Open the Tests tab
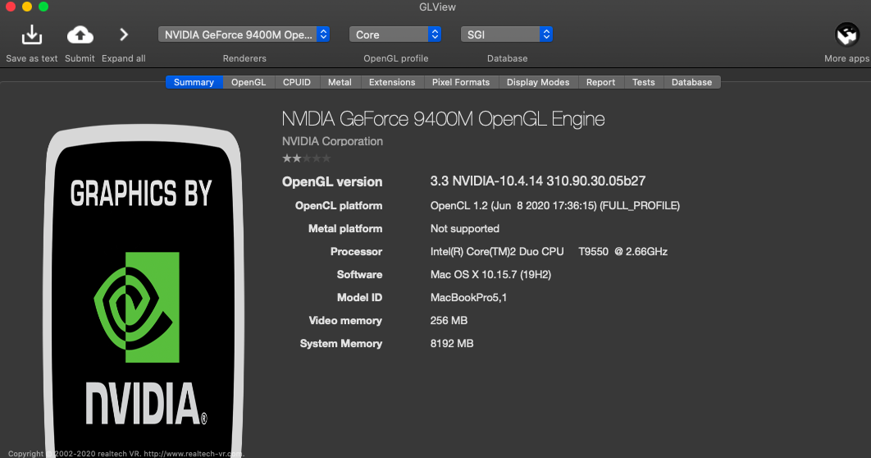 [x=644, y=82]
